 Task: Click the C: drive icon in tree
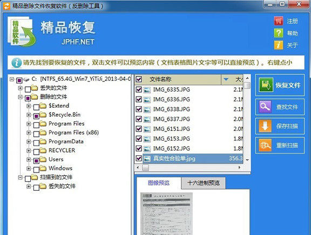pyautogui.click(x=26, y=79)
